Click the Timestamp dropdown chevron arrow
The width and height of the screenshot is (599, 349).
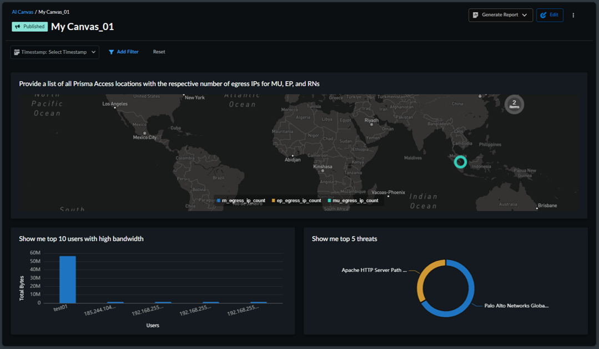point(93,52)
